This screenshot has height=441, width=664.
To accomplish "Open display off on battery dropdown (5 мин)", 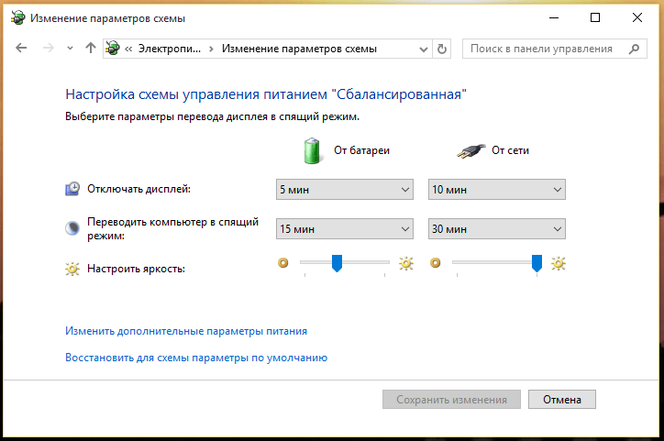I will [x=345, y=190].
